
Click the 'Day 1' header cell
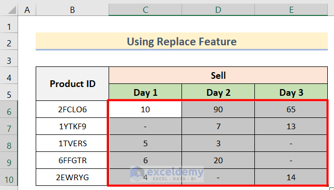[145, 92]
